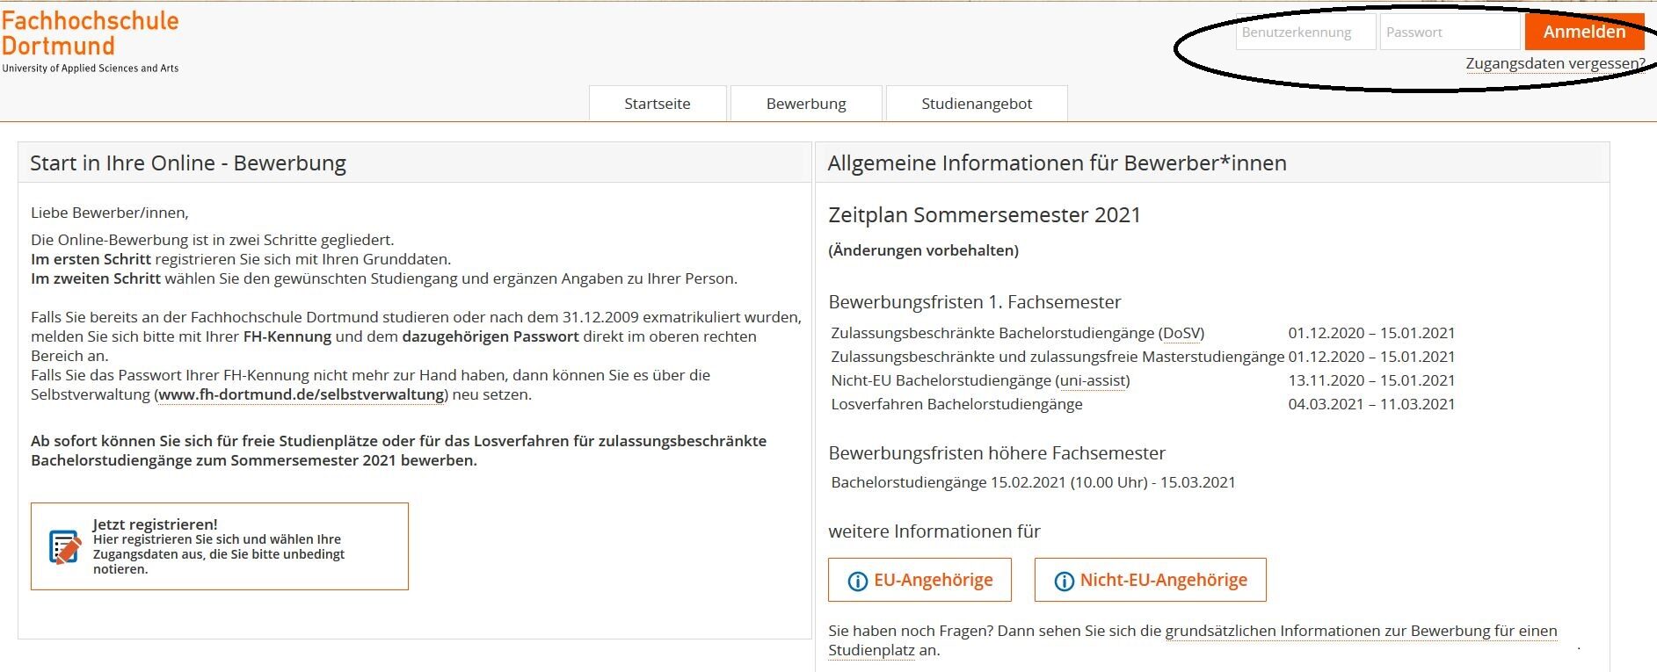Click the notepad icon beside Jetzt registrieren

click(x=65, y=547)
